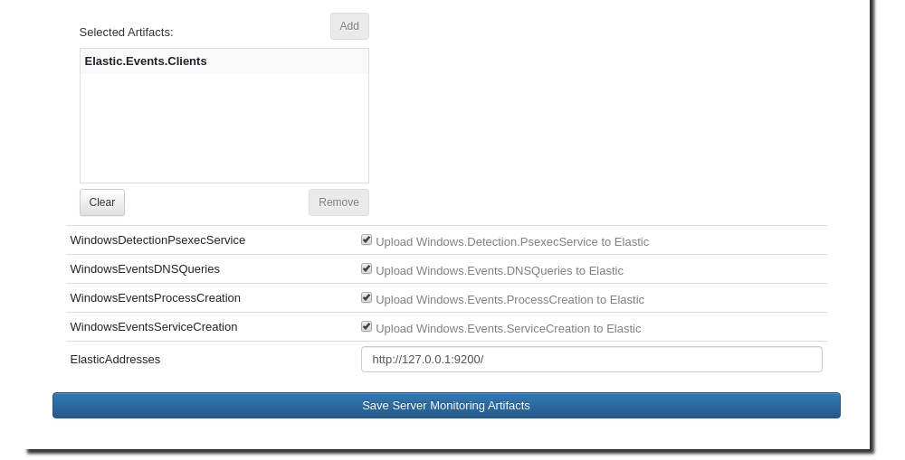Click the Add button above the artifacts list
905x460 pixels.
tap(349, 26)
